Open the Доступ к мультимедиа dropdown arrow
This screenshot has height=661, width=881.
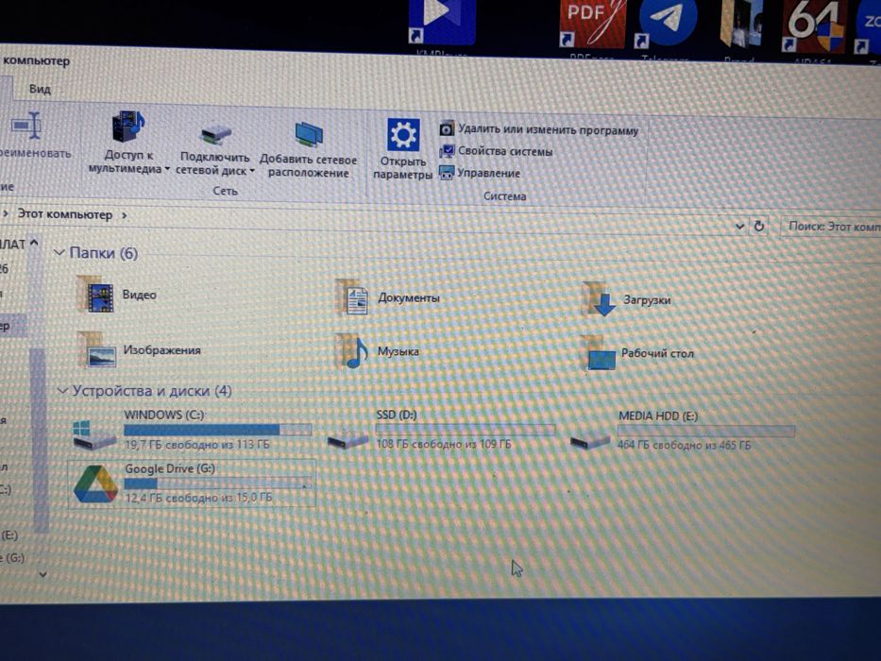tap(167, 169)
